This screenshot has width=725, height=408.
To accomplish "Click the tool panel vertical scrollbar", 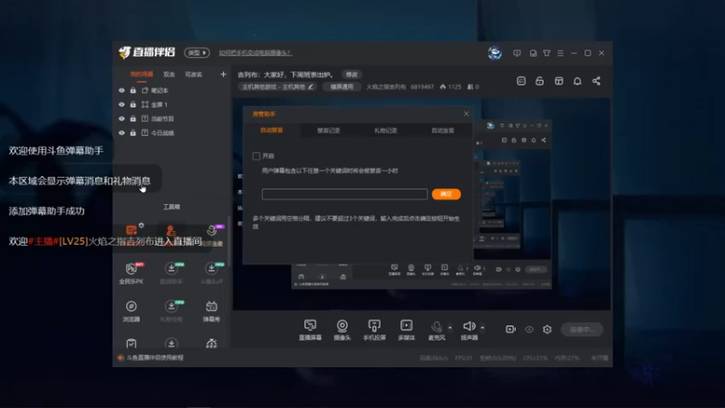I will tap(228, 243).
